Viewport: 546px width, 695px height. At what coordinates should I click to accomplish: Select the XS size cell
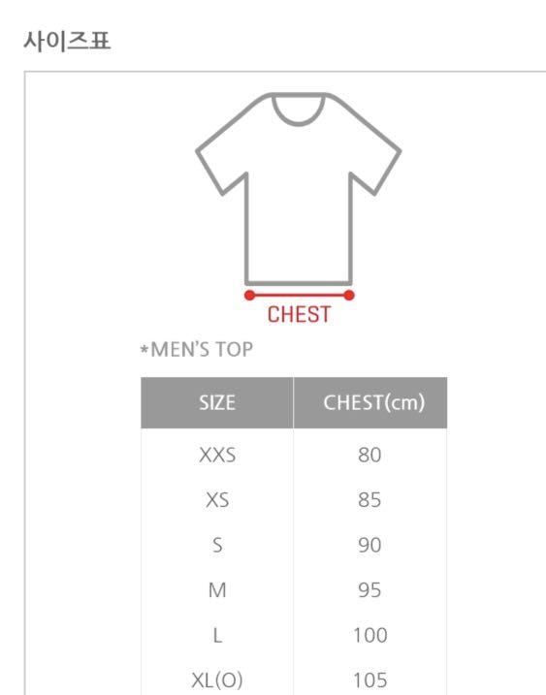point(217,500)
